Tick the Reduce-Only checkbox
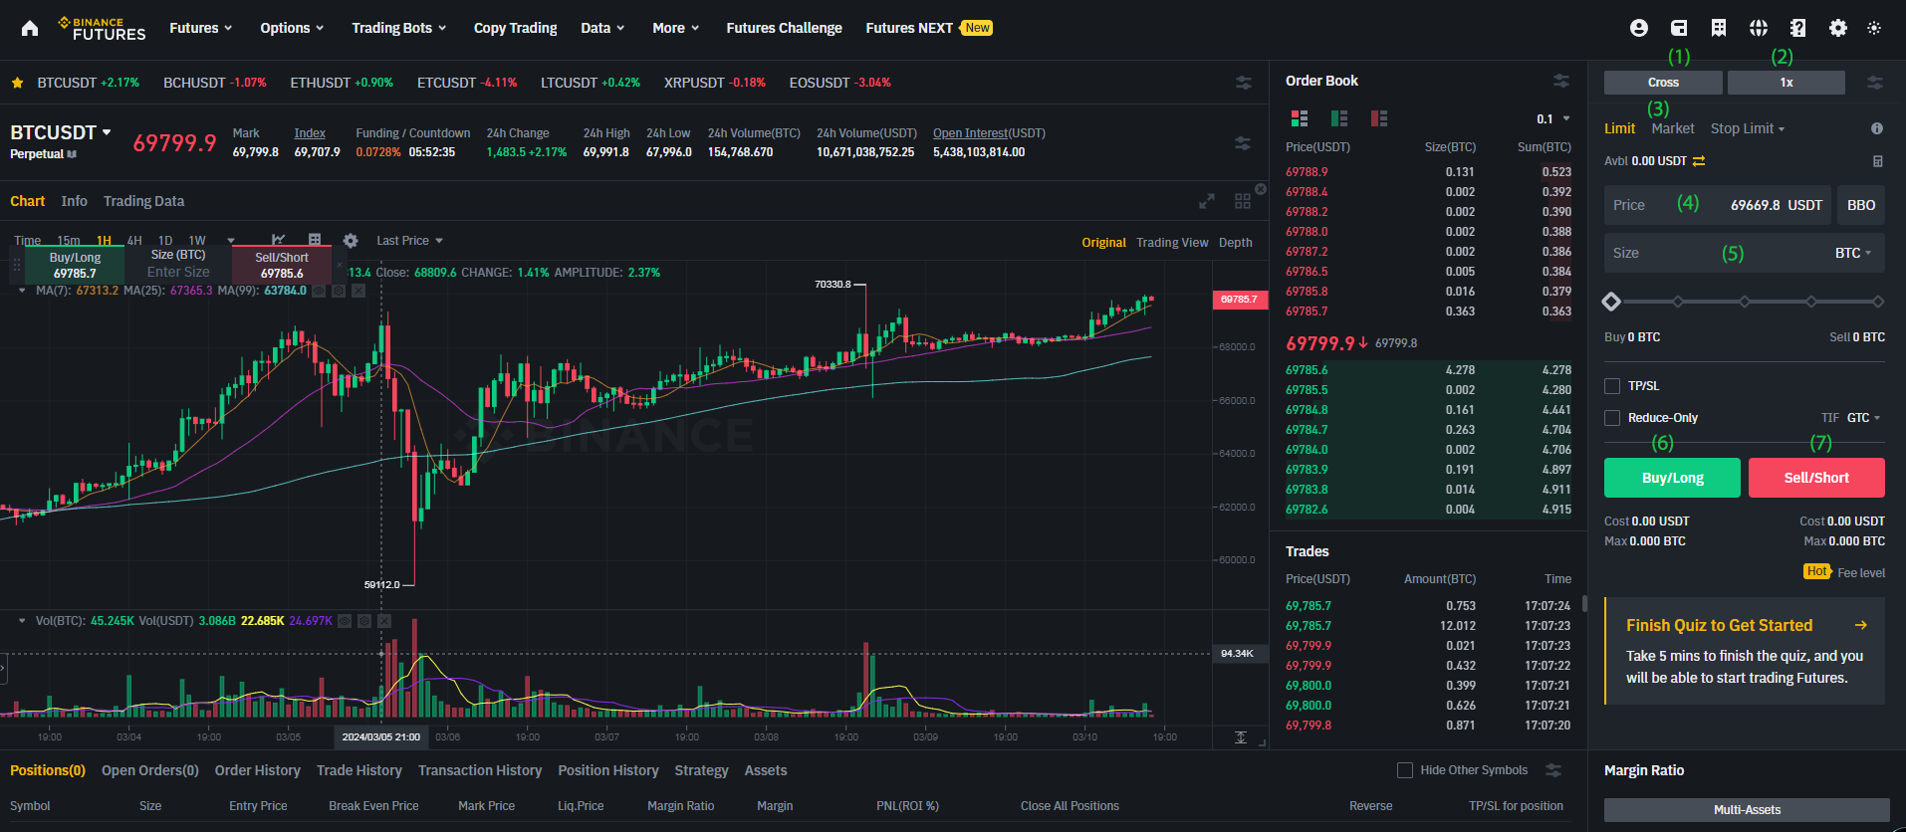The image size is (1906, 832). pyautogui.click(x=1612, y=418)
